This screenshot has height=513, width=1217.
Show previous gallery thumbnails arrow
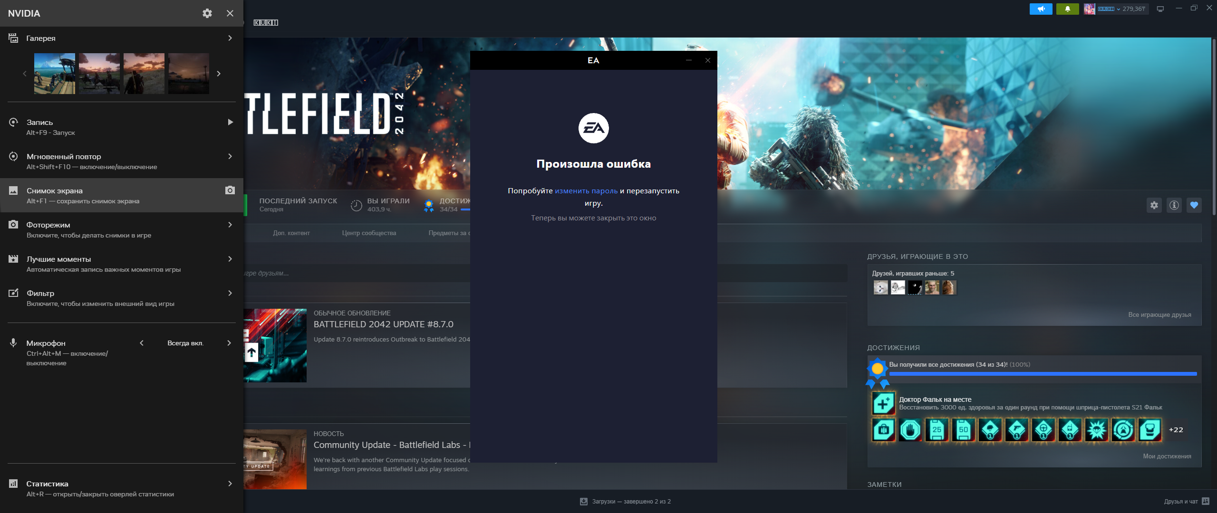coord(25,74)
